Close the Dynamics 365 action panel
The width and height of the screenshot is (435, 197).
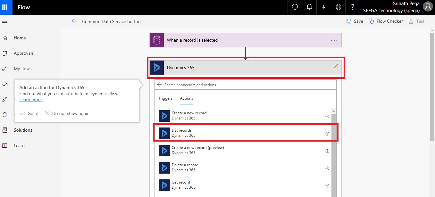(336, 66)
